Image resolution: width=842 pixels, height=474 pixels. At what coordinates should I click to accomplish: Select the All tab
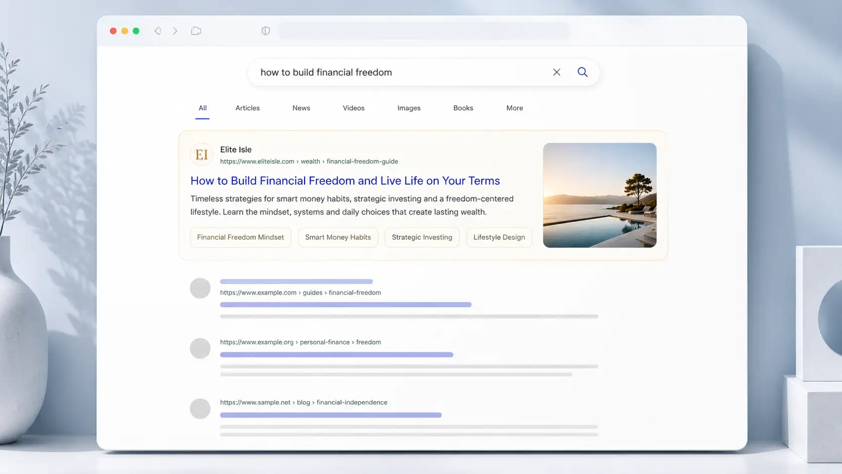pos(202,108)
